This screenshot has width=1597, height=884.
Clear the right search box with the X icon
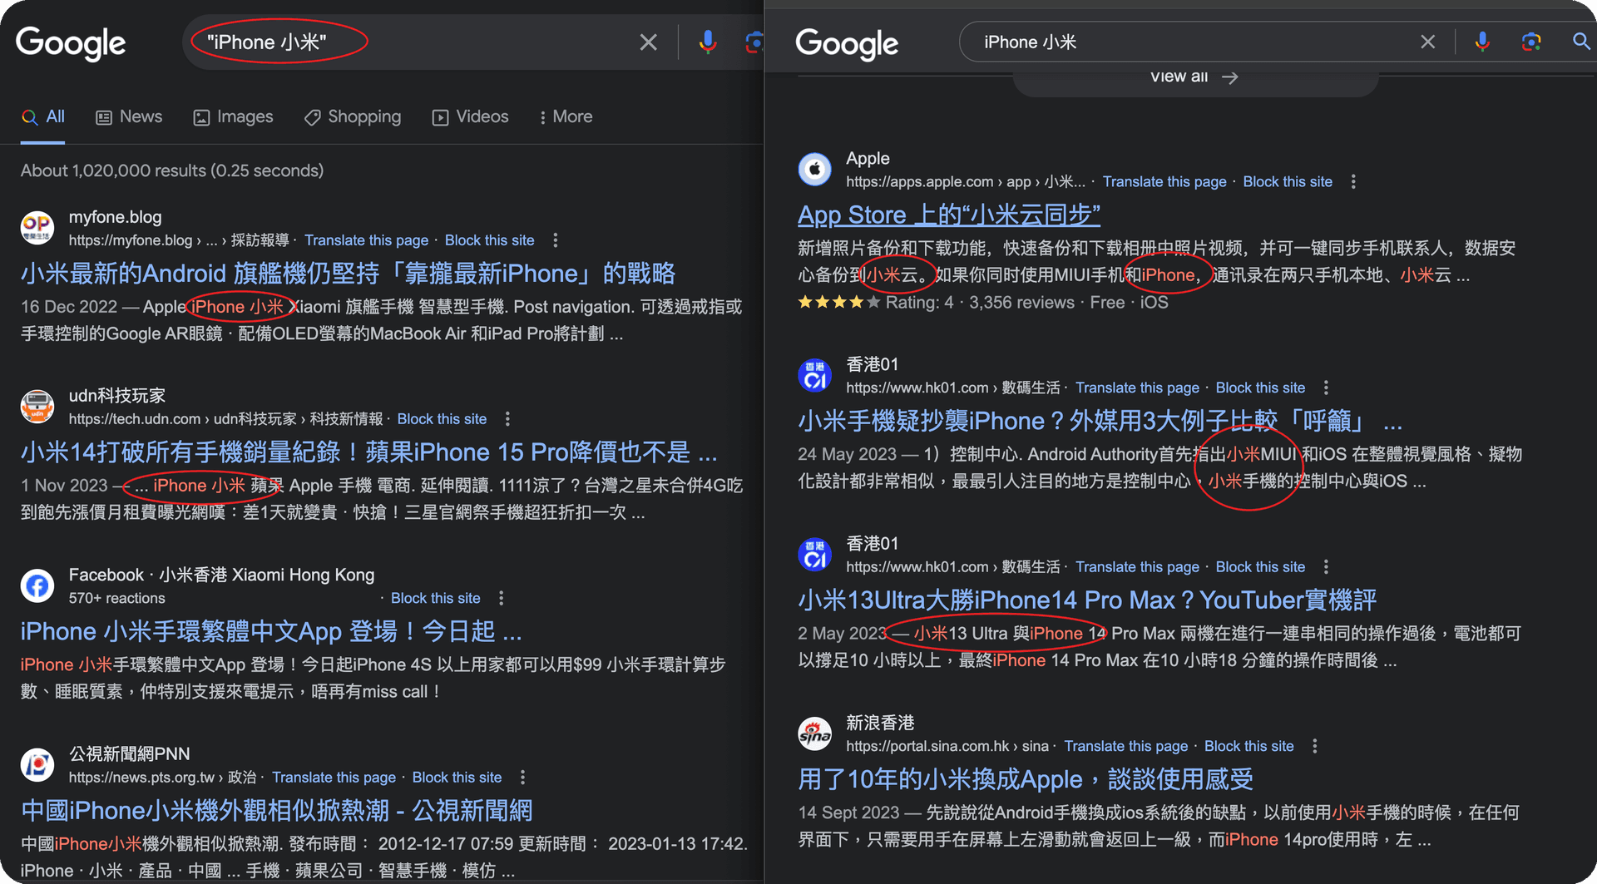(1427, 42)
